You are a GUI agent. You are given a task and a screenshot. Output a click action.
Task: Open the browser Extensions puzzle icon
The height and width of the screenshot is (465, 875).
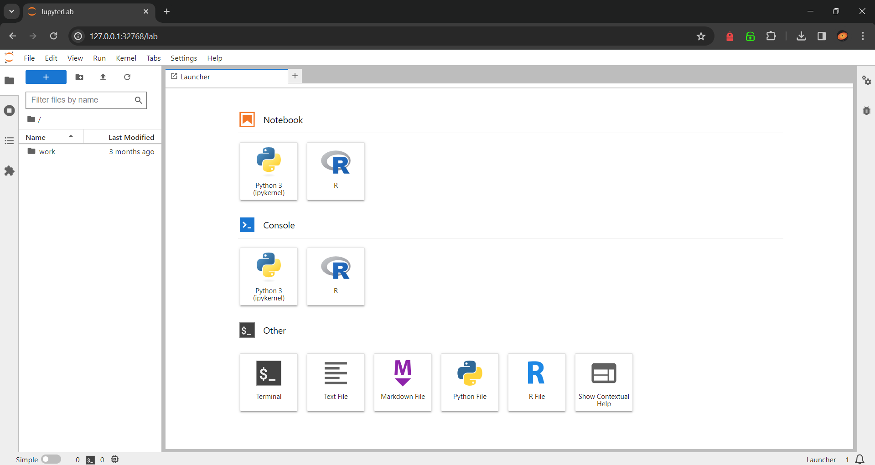pos(771,36)
